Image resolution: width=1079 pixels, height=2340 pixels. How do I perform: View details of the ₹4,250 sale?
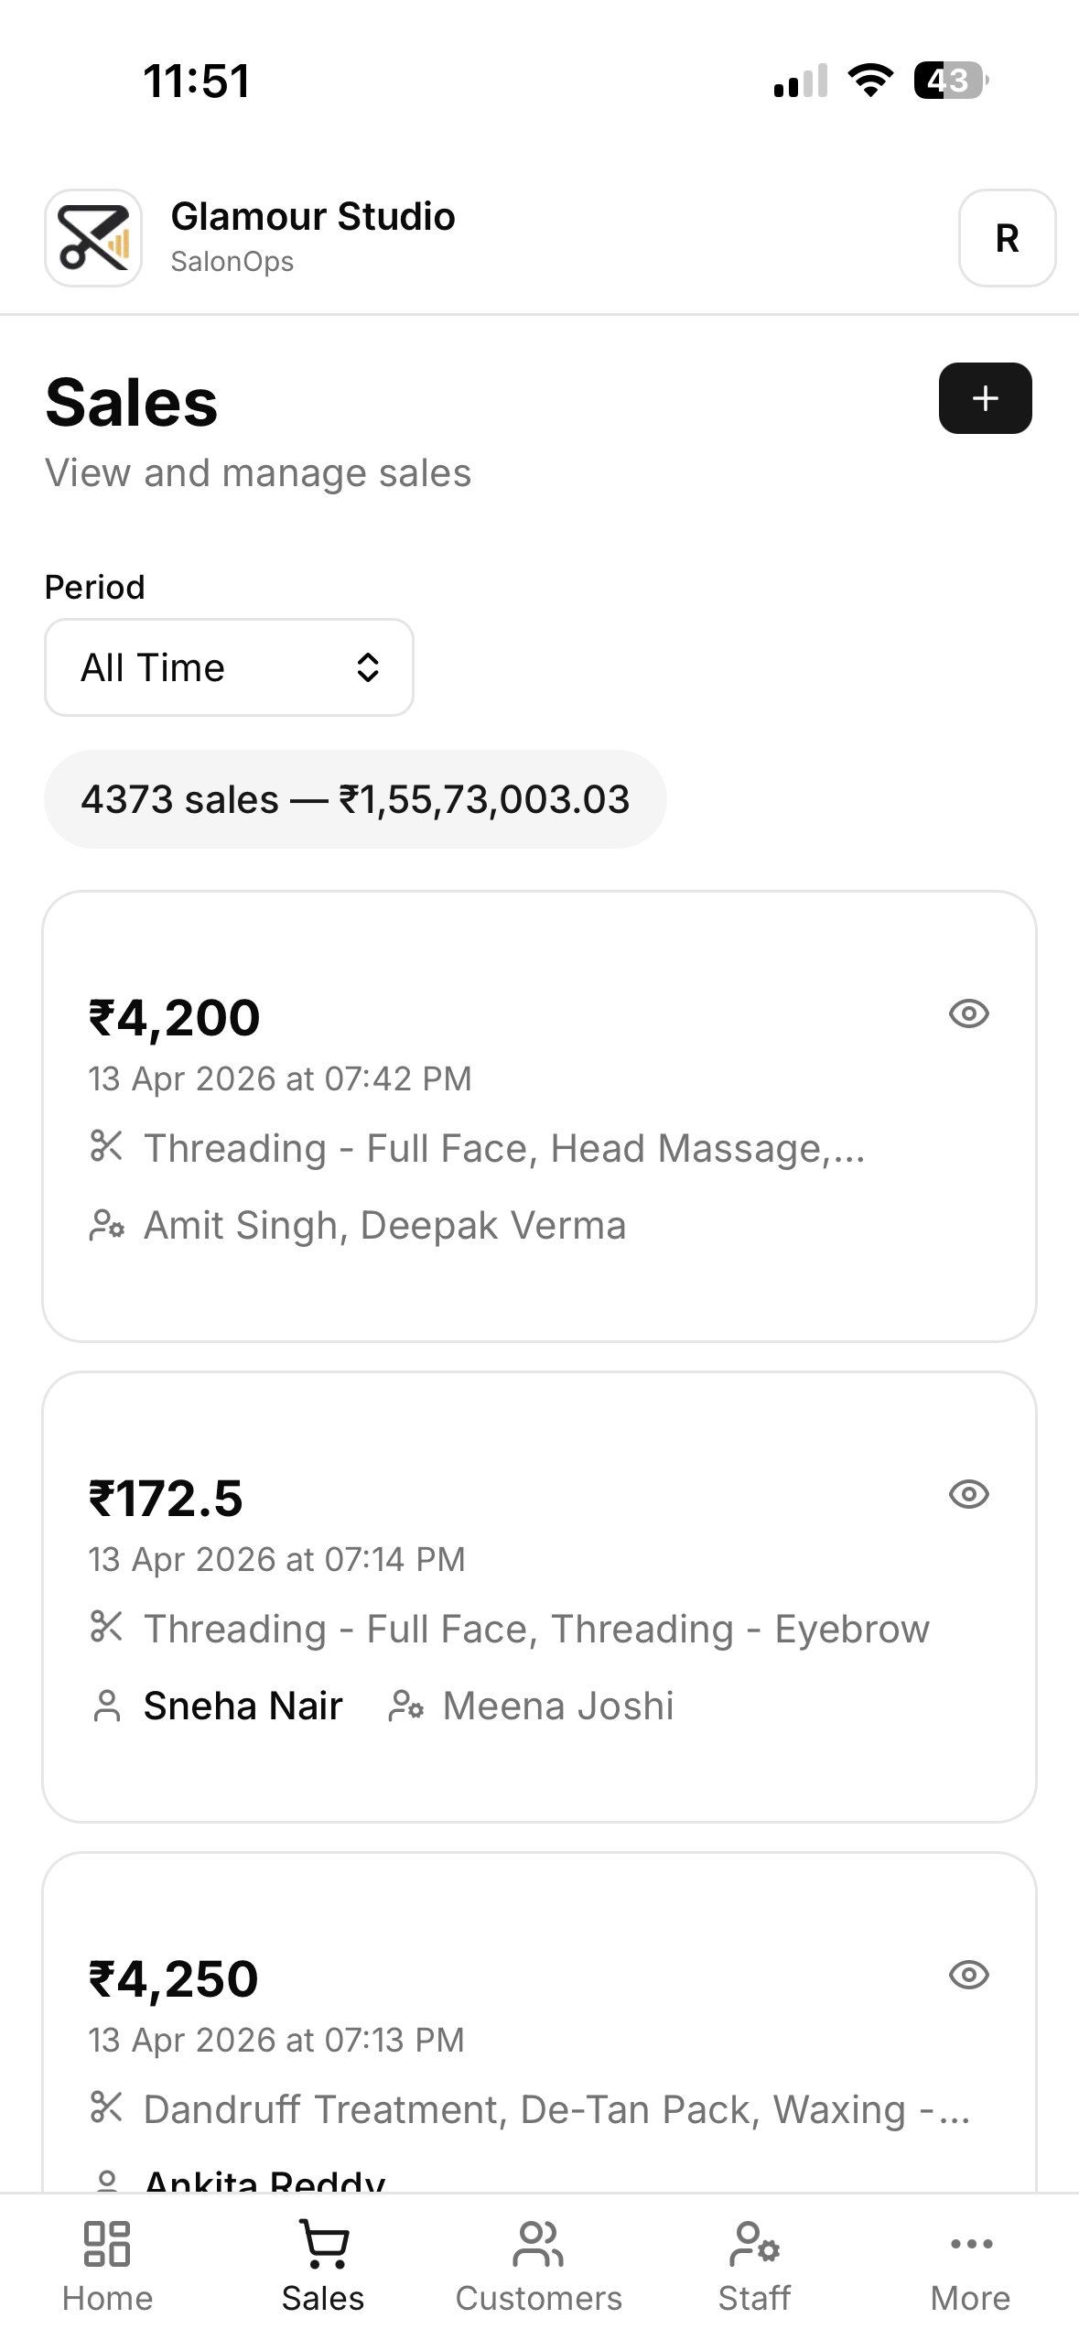pyautogui.click(x=968, y=1975)
